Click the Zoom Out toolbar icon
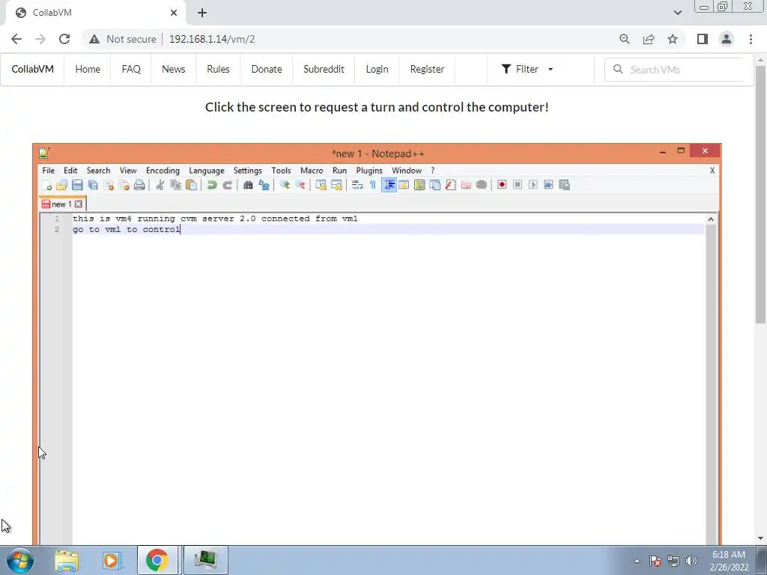The height and width of the screenshot is (575, 767). (300, 185)
